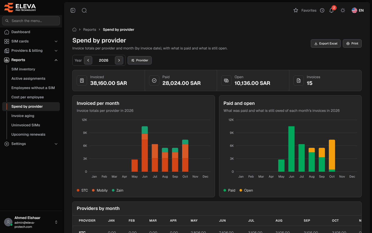Toggle Zain series in chart legend
Screen dimensions: 372x233
(x=118, y=190)
